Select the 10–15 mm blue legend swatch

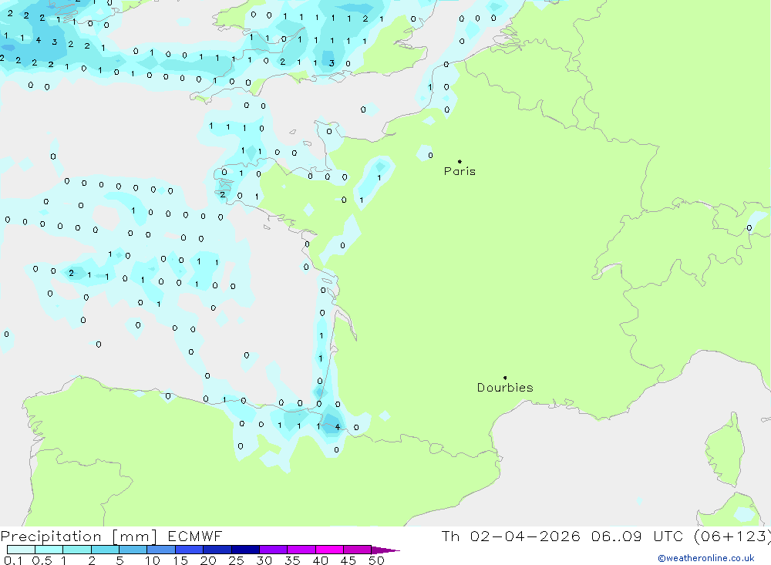coord(161,550)
